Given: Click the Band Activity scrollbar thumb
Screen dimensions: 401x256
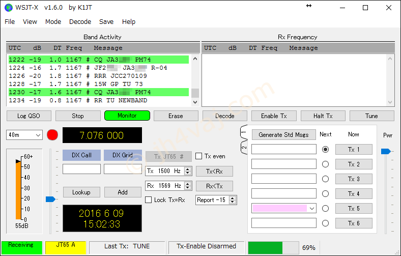Looking at the screenshot, I should 195,93.
